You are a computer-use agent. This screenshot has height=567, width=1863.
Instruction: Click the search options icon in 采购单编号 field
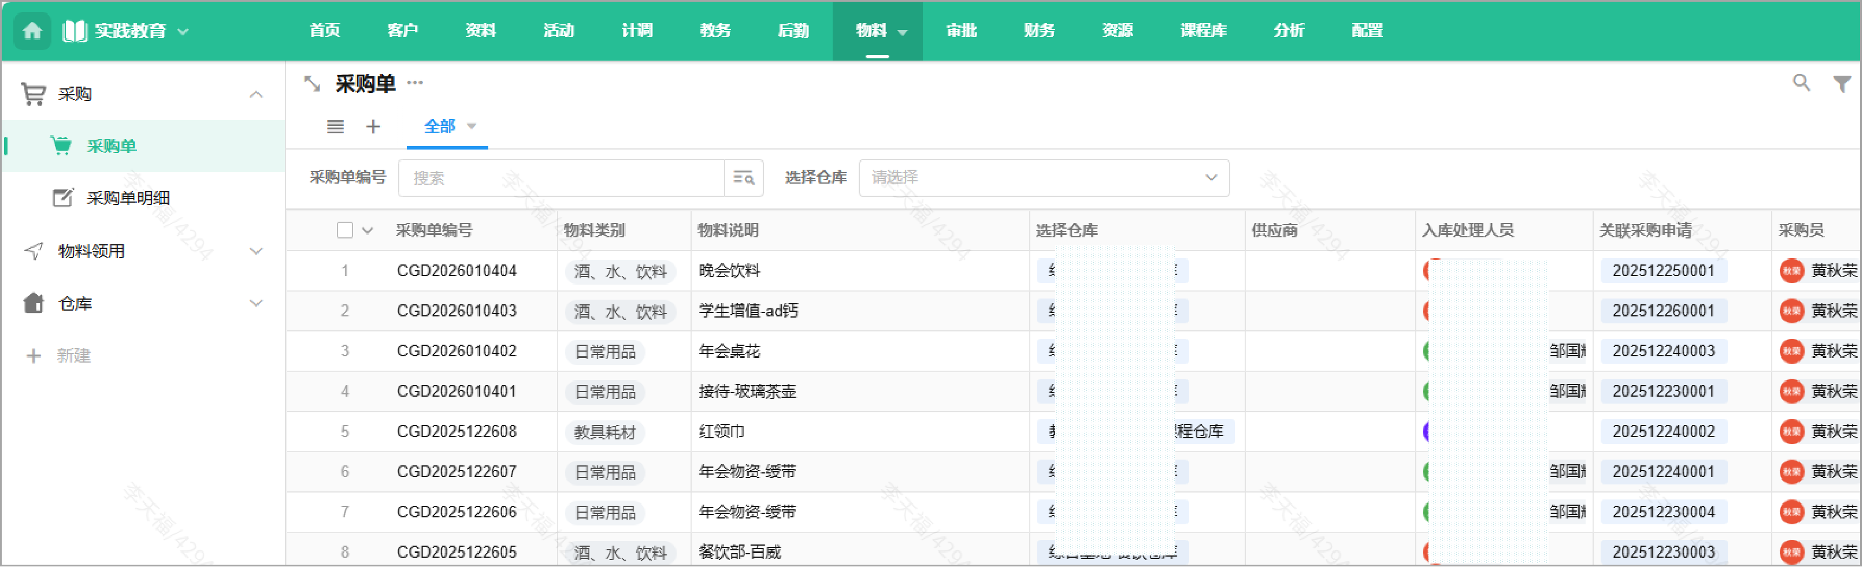point(744,178)
